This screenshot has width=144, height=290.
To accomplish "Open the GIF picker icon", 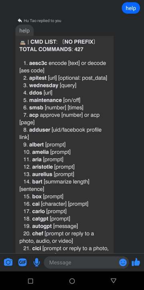I will tap(22, 262).
